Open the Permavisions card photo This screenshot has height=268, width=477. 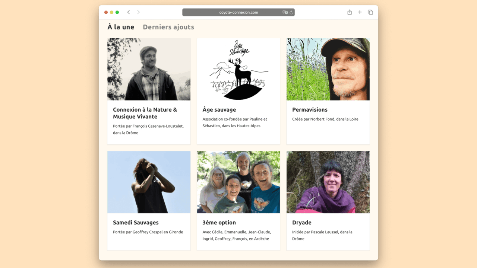point(328,69)
